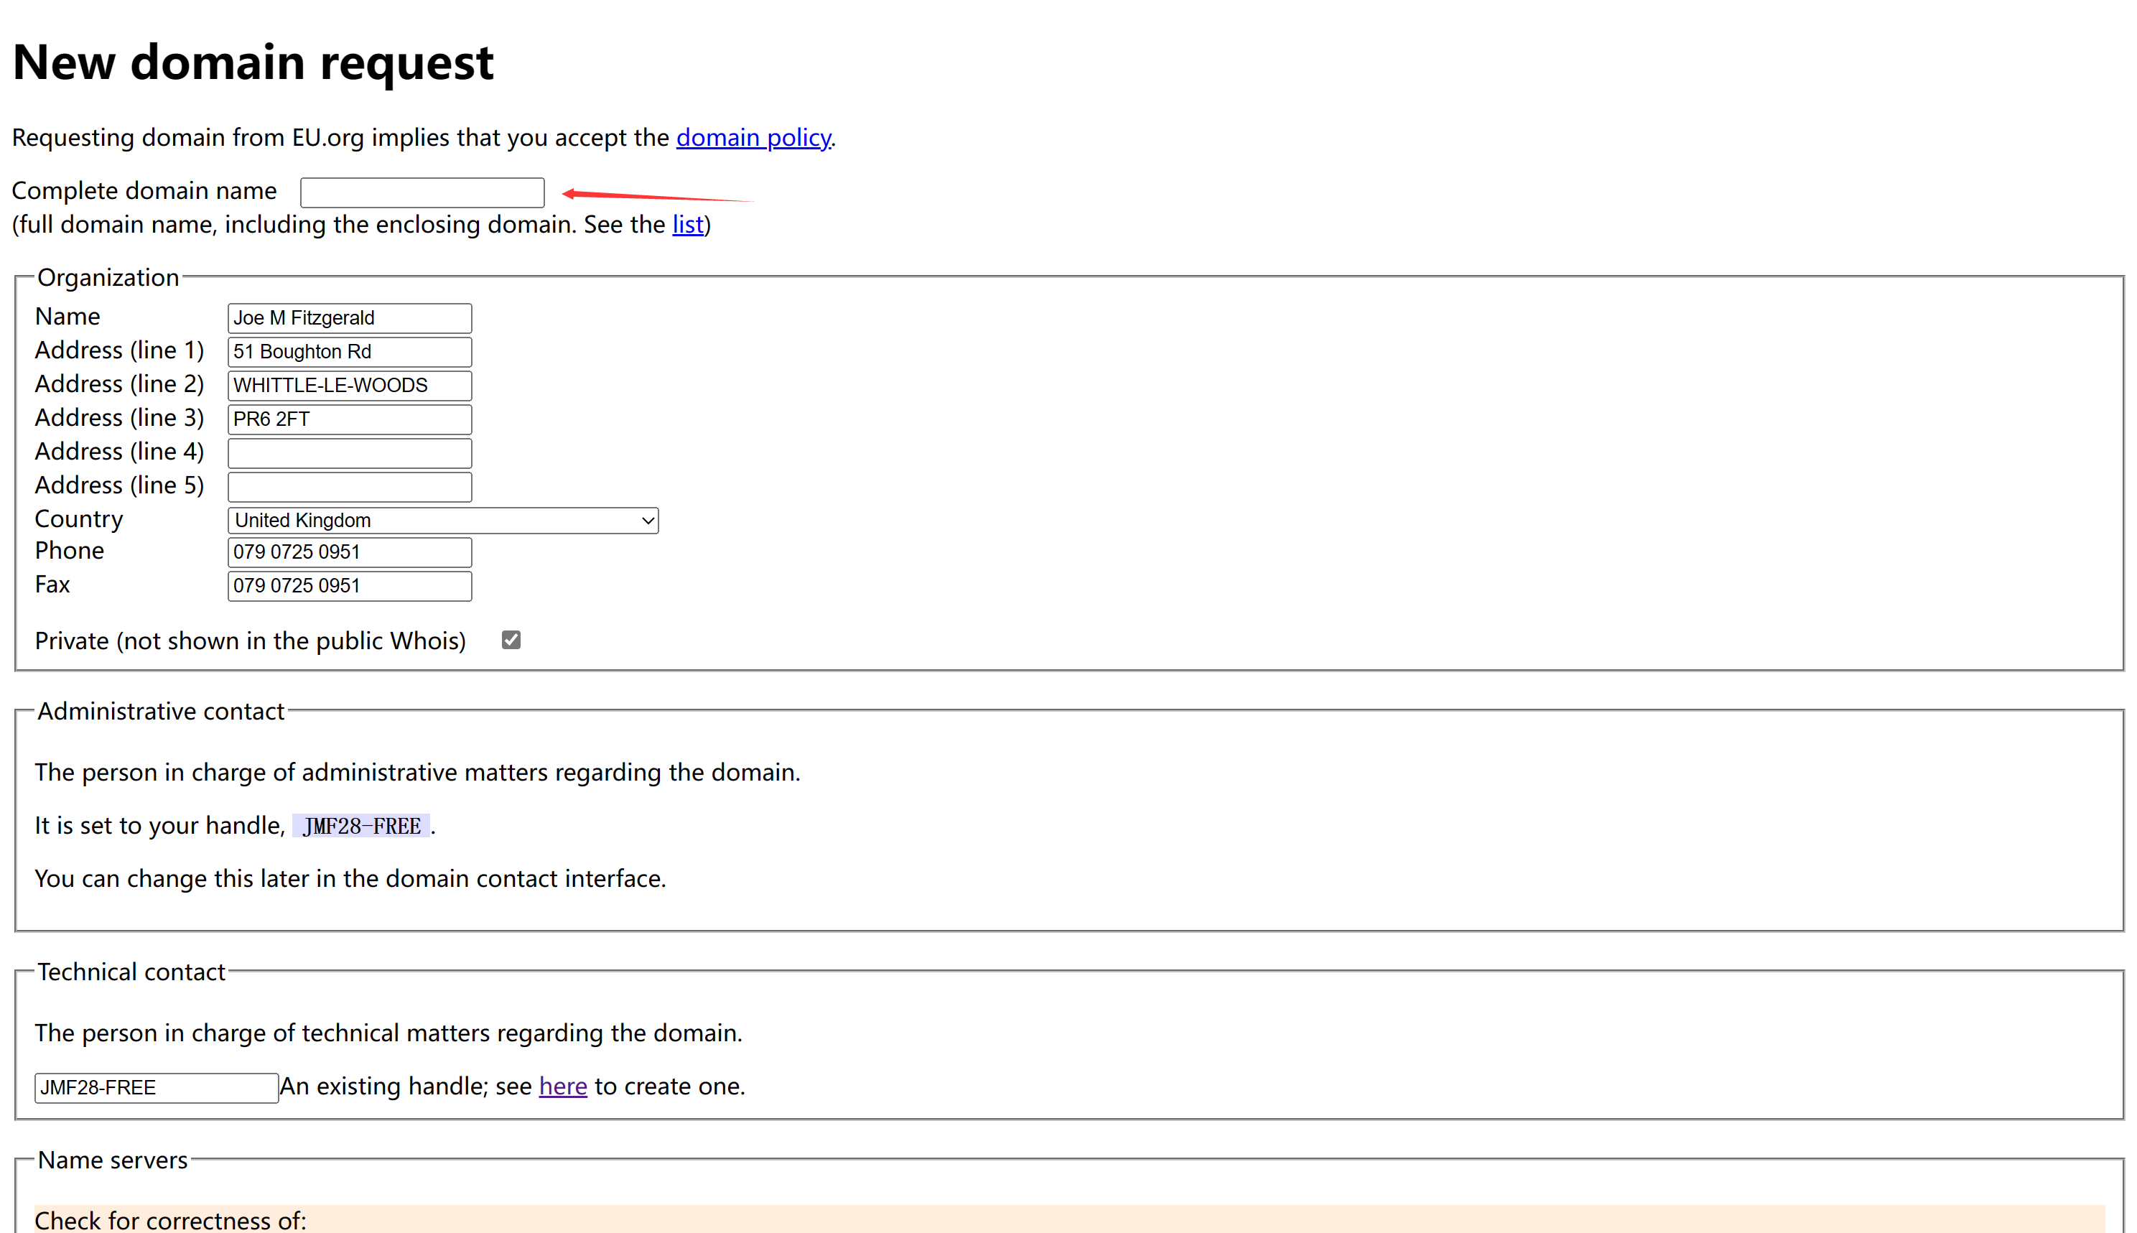2137x1233 pixels.
Task: Uncheck the Private Whois checkbox
Action: click(511, 641)
